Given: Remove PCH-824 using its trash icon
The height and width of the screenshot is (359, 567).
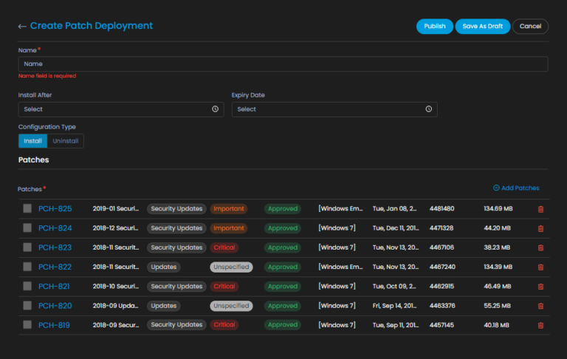Looking at the screenshot, I should tap(540, 228).
